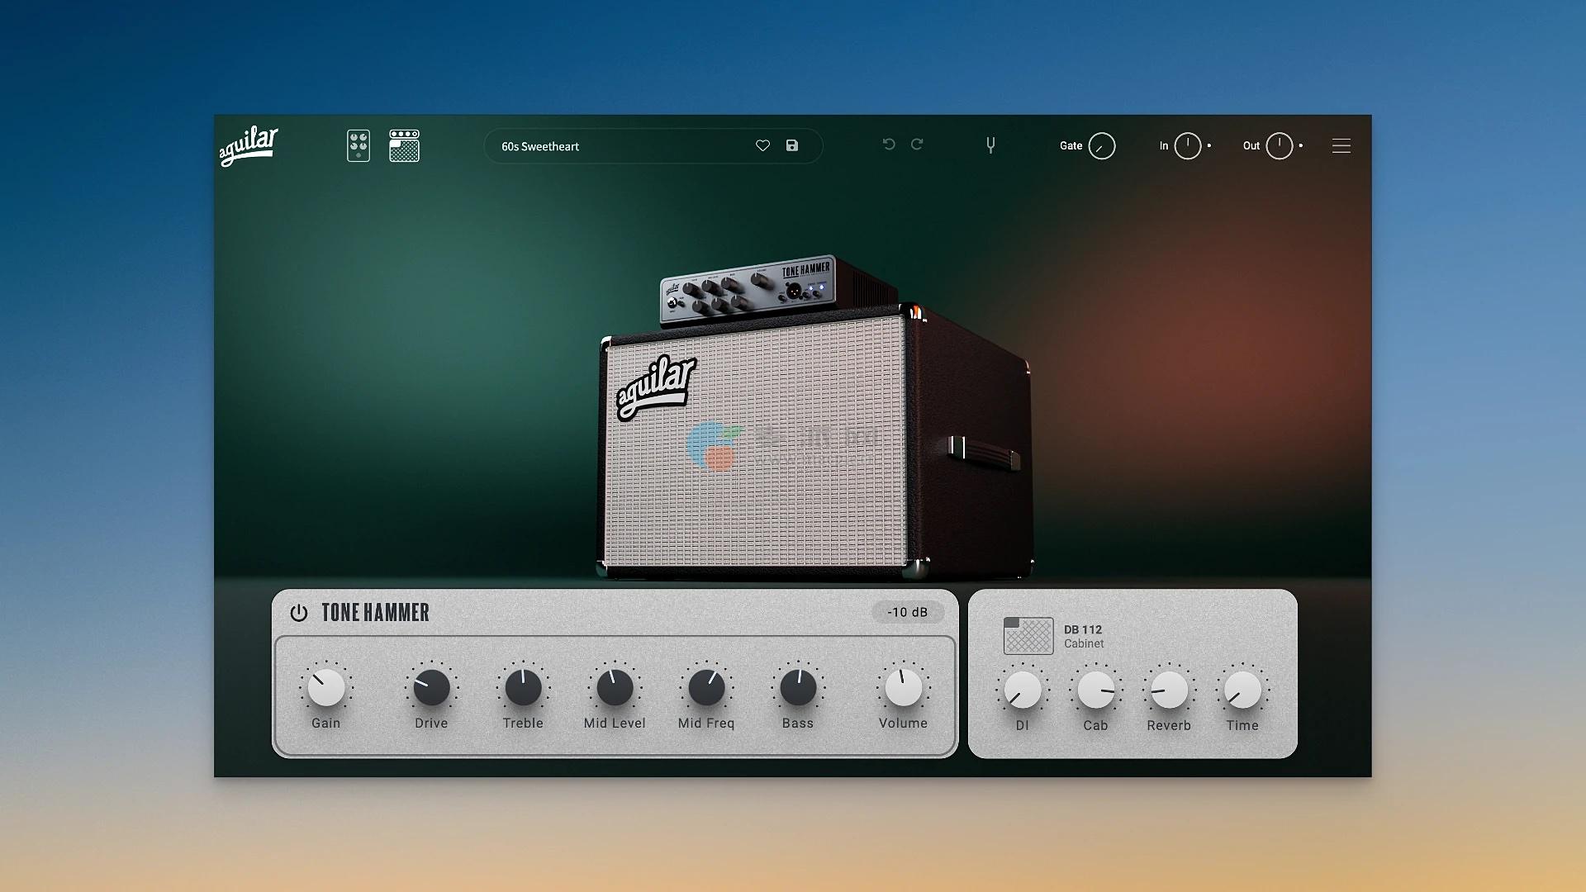This screenshot has height=892, width=1586.
Task: Click the Drive knob
Action: pyautogui.click(x=431, y=688)
